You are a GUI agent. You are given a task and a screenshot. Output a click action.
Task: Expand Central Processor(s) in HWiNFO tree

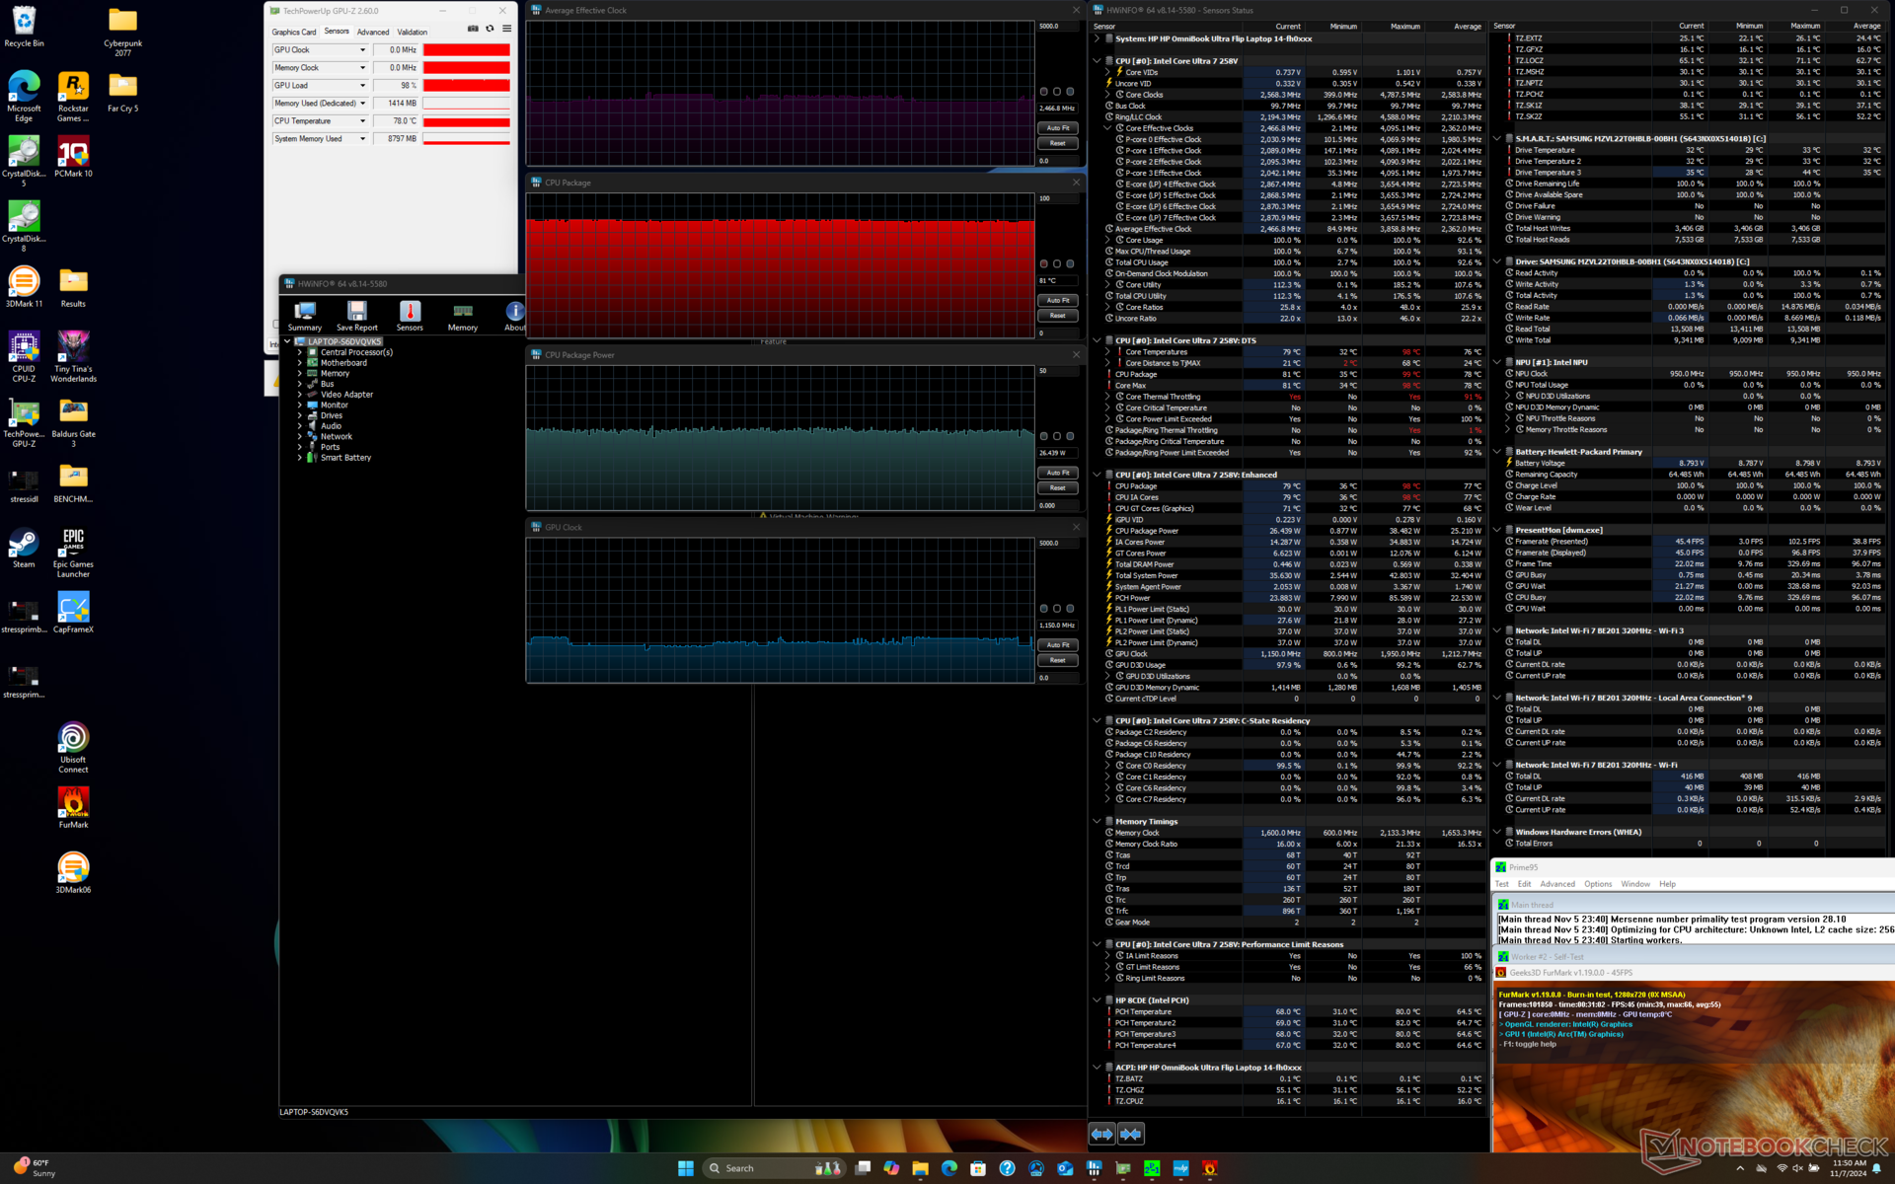pyautogui.click(x=300, y=352)
